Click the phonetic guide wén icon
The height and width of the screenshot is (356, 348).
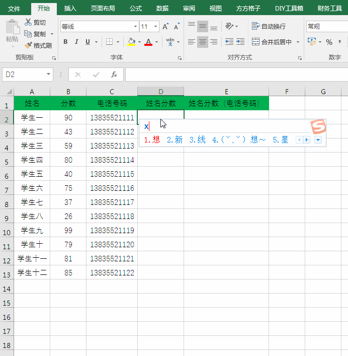[170, 42]
